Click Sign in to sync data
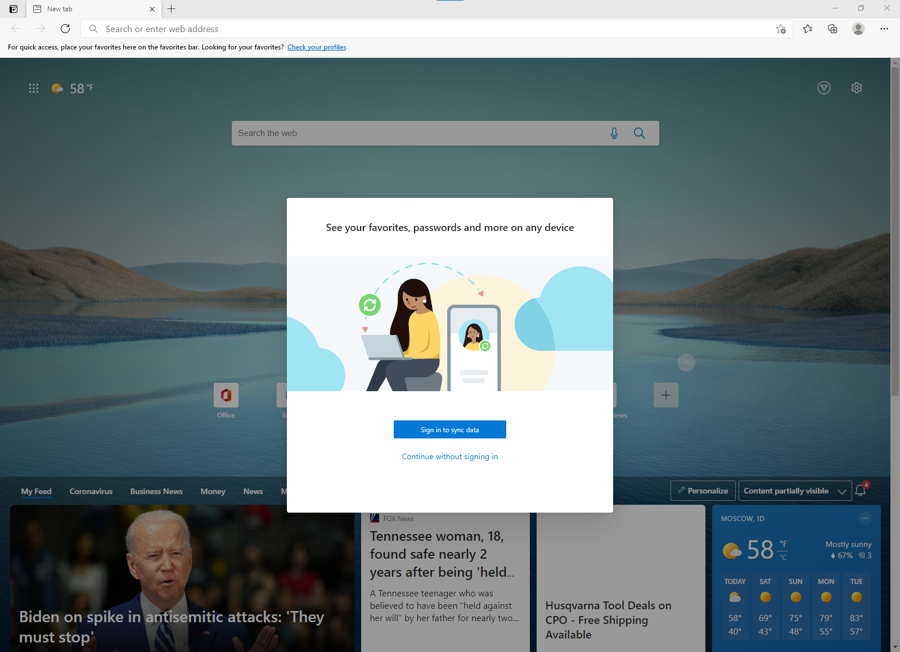This screenshot has height=652, width=900. click(x=449, y=429)
